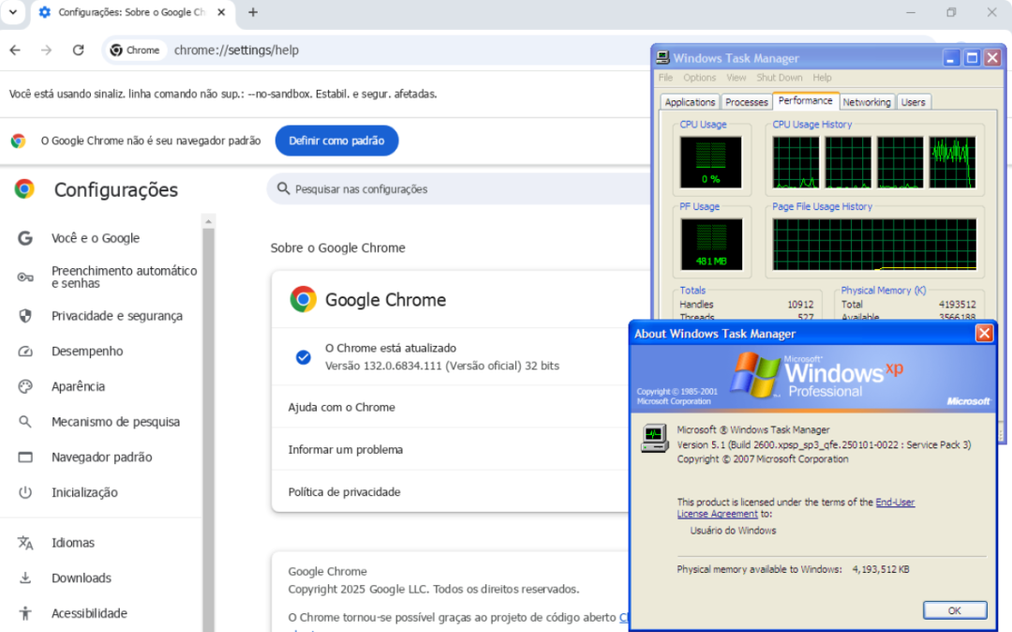Click Privacidade e segurança shield icon
The image size is (1012, 632).
click(25, 316)
